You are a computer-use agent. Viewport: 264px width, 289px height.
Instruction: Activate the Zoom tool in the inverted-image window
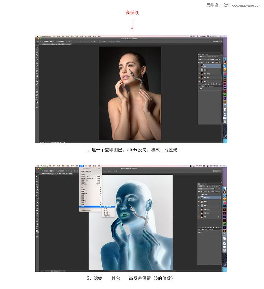click(37, 227)
